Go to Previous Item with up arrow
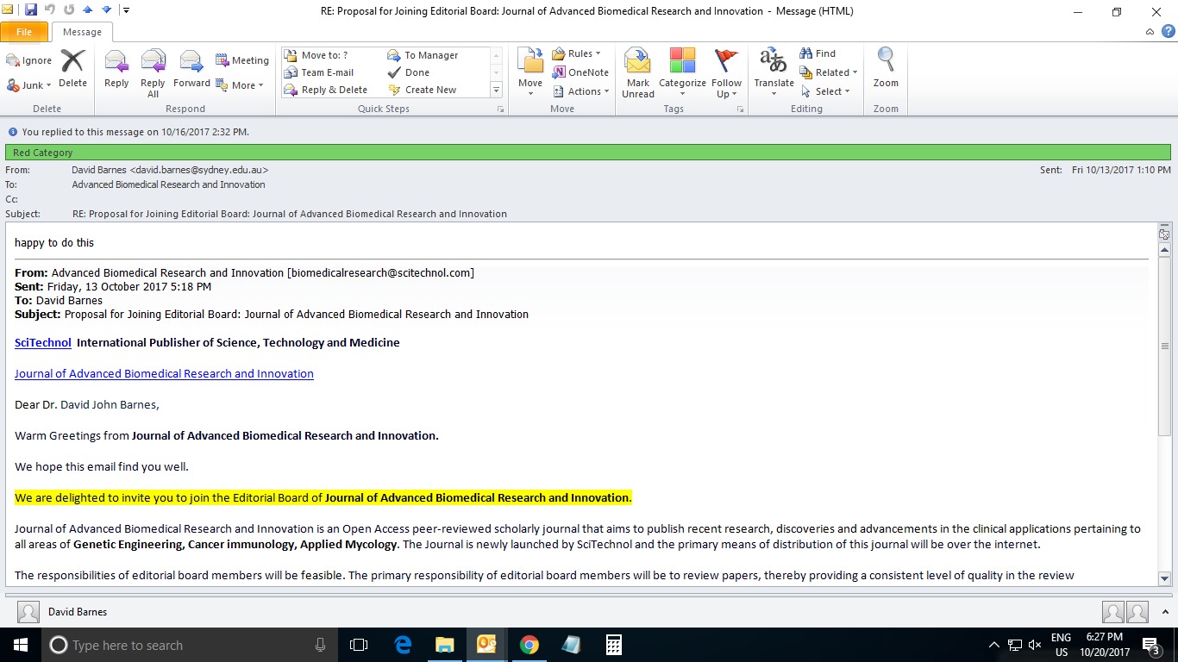1178x662 pixels. tap(87, 10)
